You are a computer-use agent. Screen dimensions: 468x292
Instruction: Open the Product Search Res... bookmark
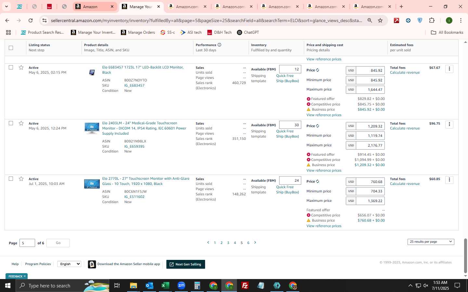42,32
